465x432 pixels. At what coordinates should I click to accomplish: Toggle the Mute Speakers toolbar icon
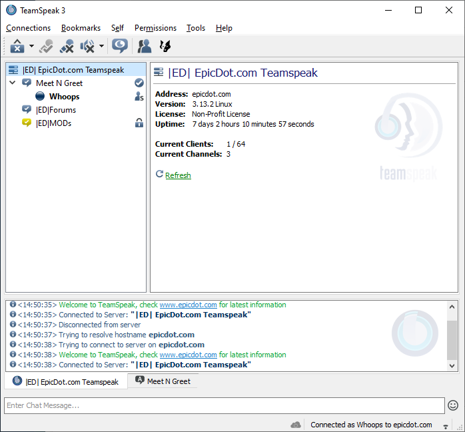pos(87,46)
